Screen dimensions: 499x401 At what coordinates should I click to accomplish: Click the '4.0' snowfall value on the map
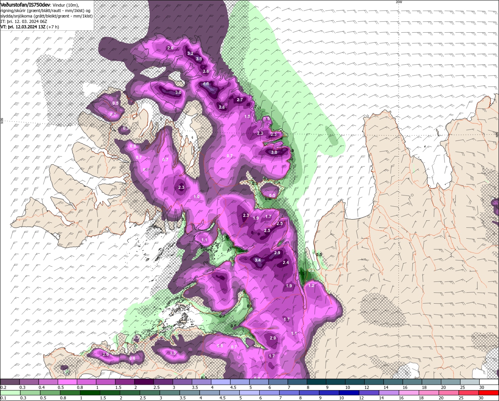(x=206, y=84)
